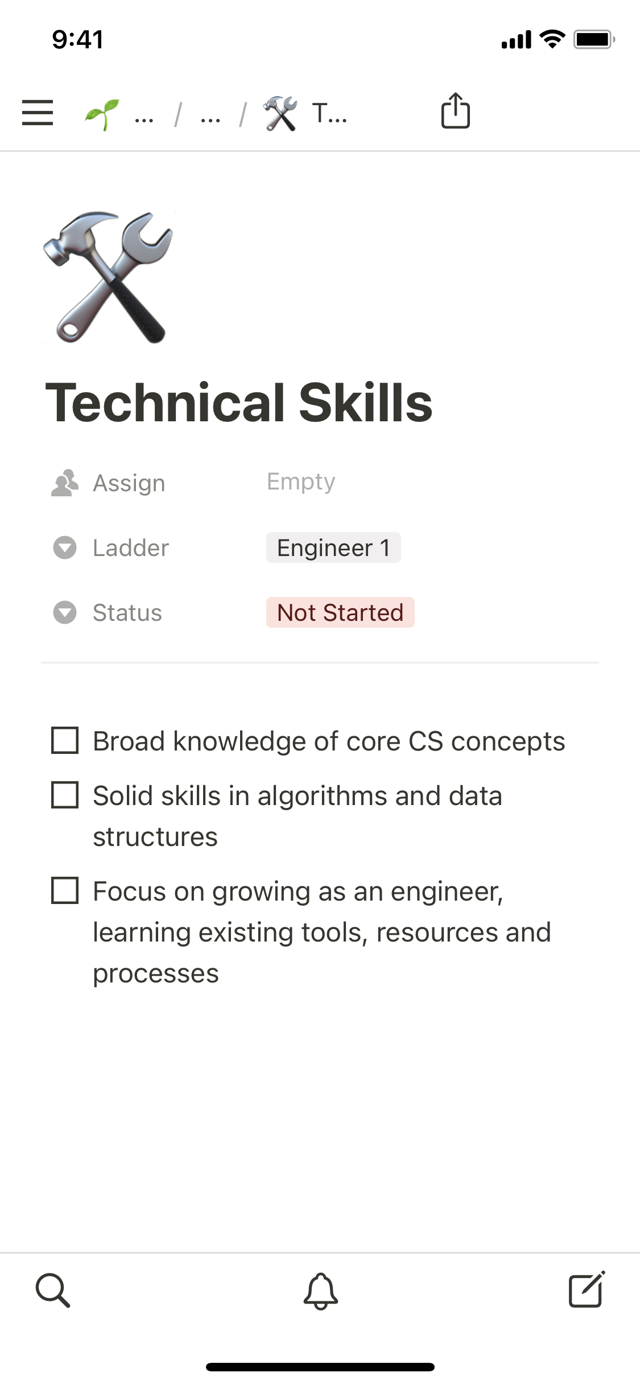Tap the Empty assign value
Image resolution: width=640 pixels, height=1385 pixels.
point(301,482)
